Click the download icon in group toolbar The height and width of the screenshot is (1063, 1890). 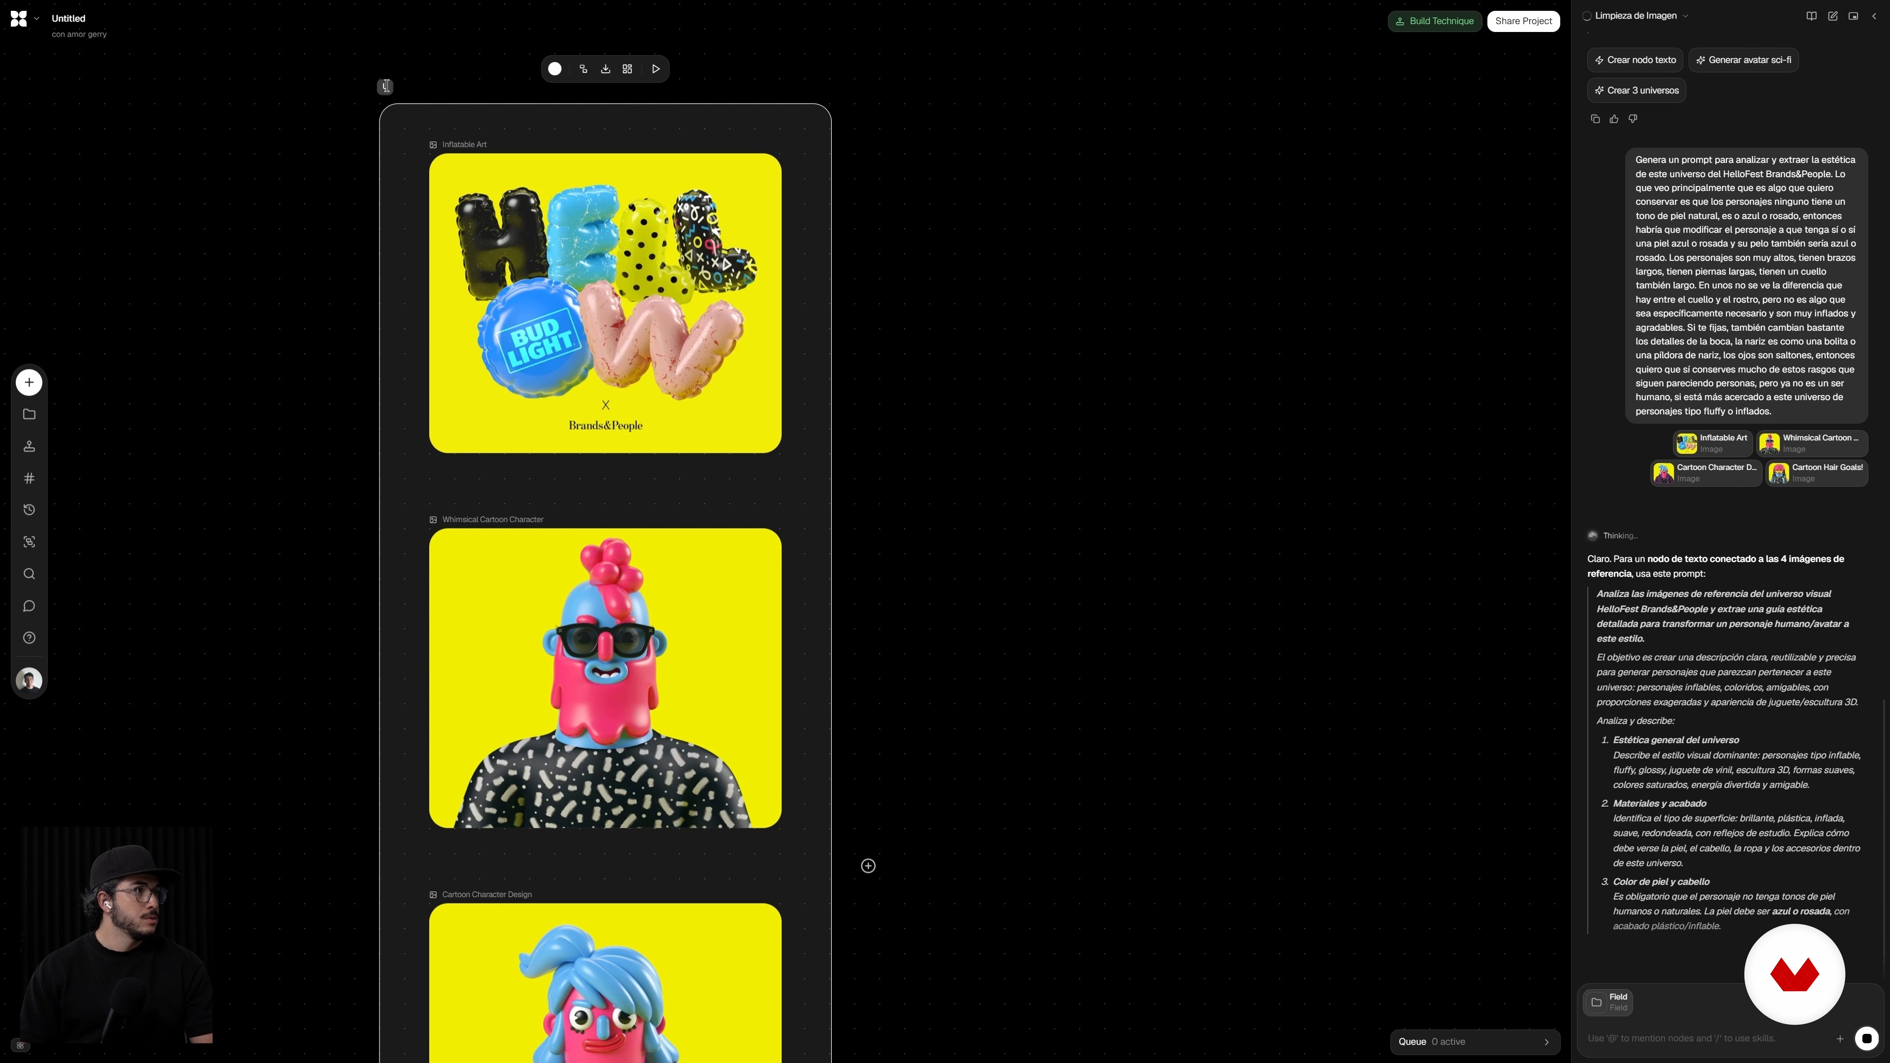(605, 69)
